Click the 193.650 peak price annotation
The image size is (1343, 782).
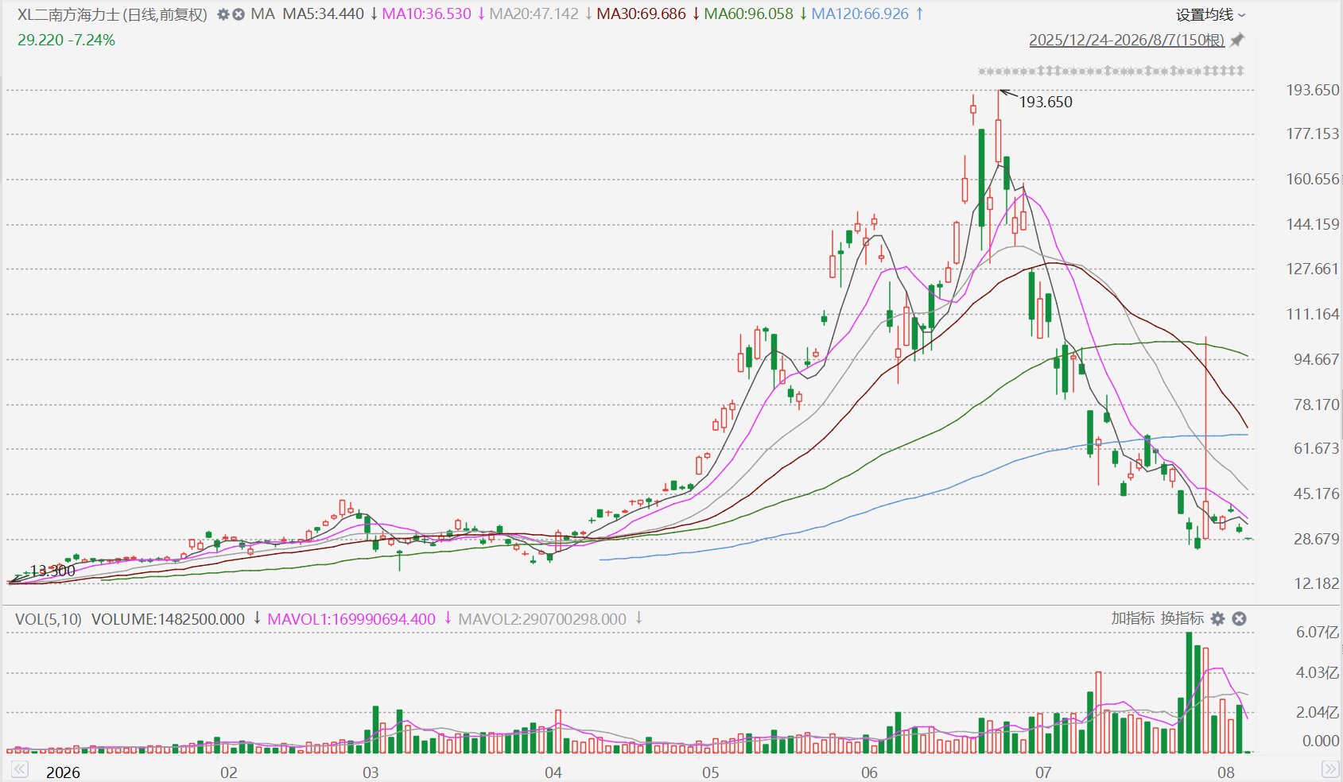click(1046, 102)
